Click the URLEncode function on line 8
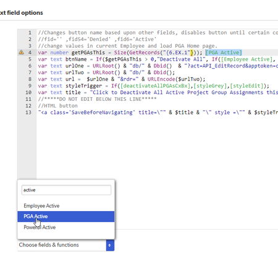The width and height of the screenshot is (278, 263). (x=161, y=79)
